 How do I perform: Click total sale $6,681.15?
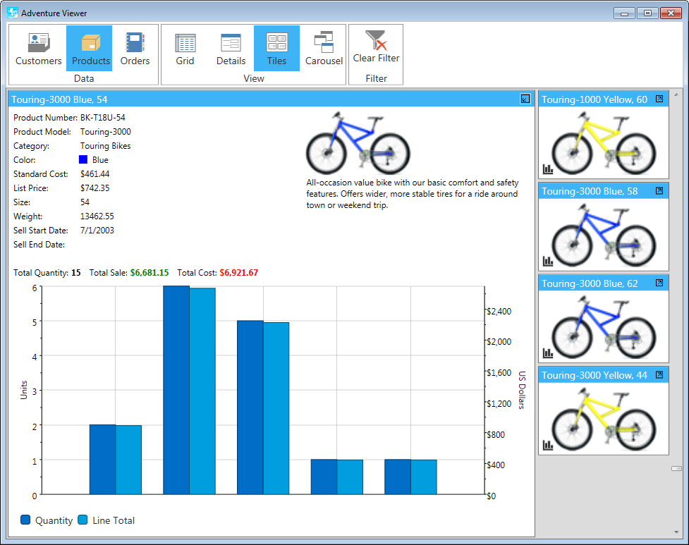150,273
